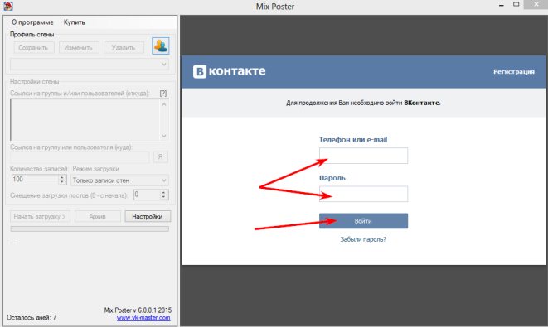Open the 'Купить' menu
The width and height of the screenshot is (548, 327).
tap(74, 22)
